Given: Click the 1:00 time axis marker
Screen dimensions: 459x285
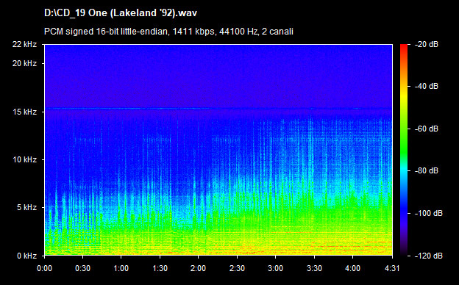Looking at the screenshot, I should 121,268.
